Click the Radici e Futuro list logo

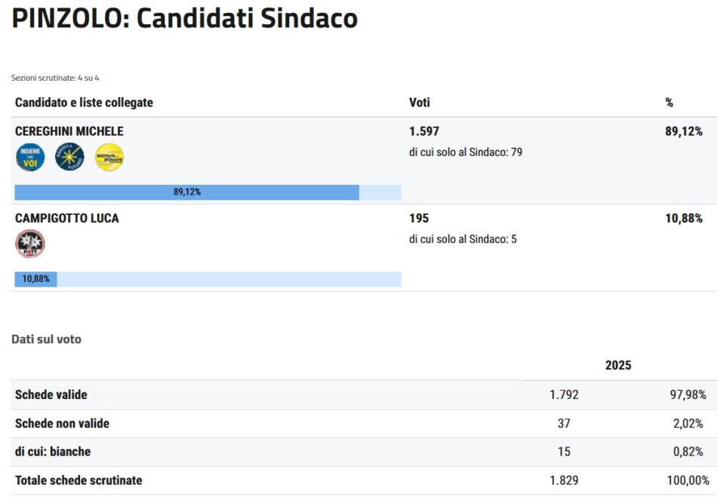[69, 157]
